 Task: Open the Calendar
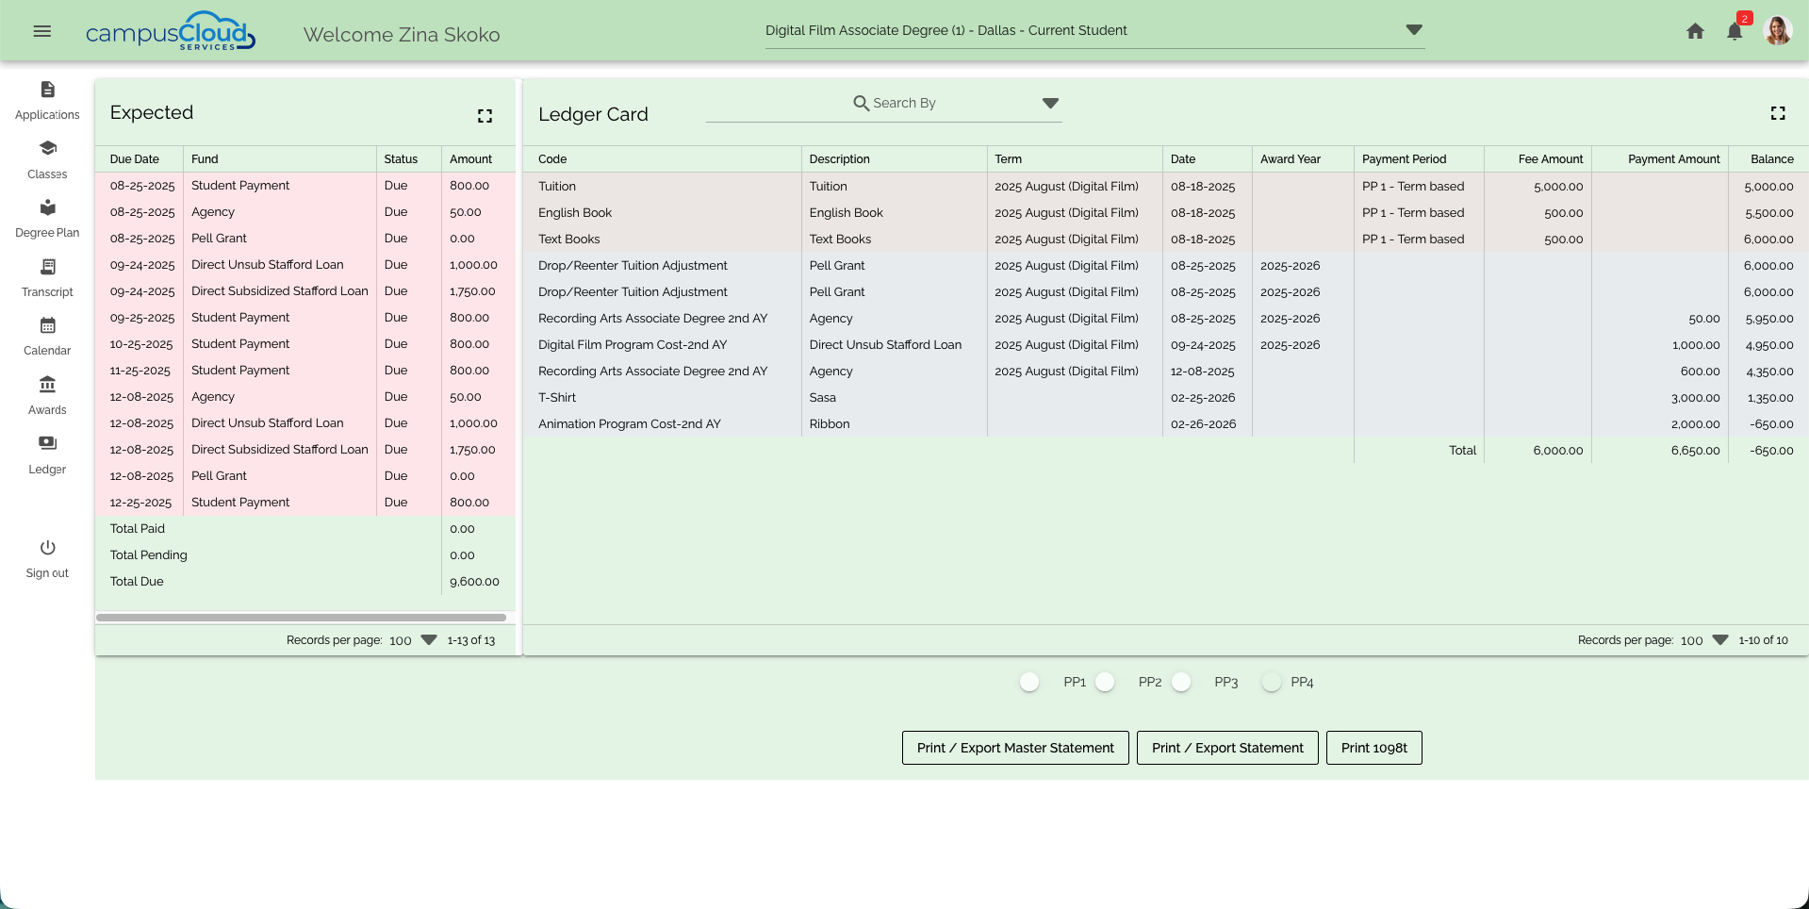click(x=47, y=336)
